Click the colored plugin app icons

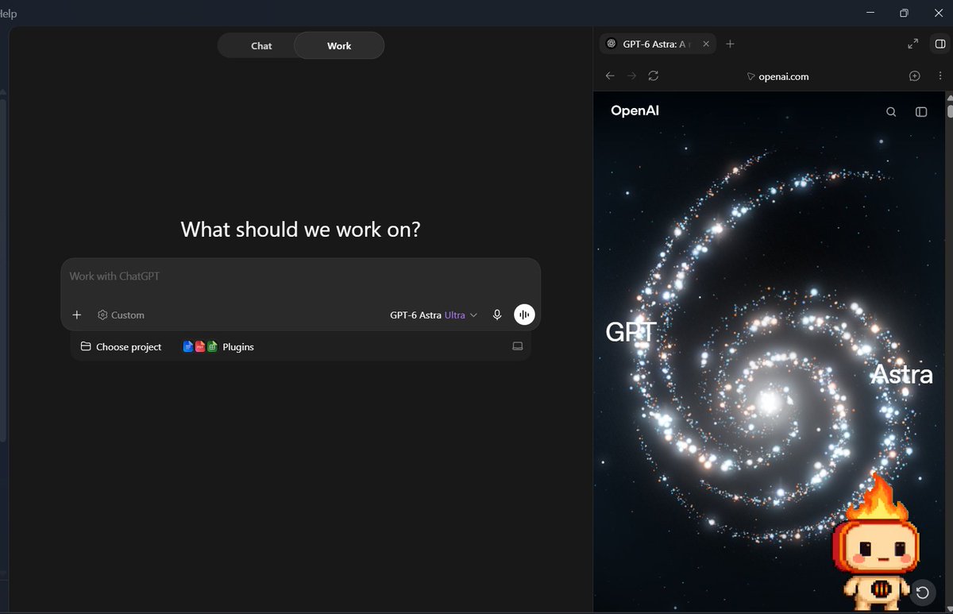pos(200,347)
